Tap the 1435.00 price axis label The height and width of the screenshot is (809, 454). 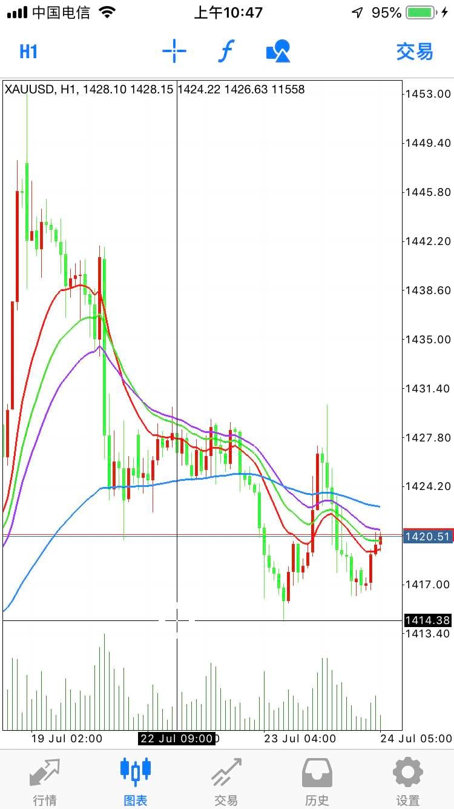(428, 339)
